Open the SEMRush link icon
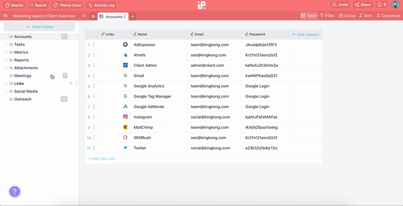Image resolution: width=403 pixels, height=206 pixels. click(125, 138)
